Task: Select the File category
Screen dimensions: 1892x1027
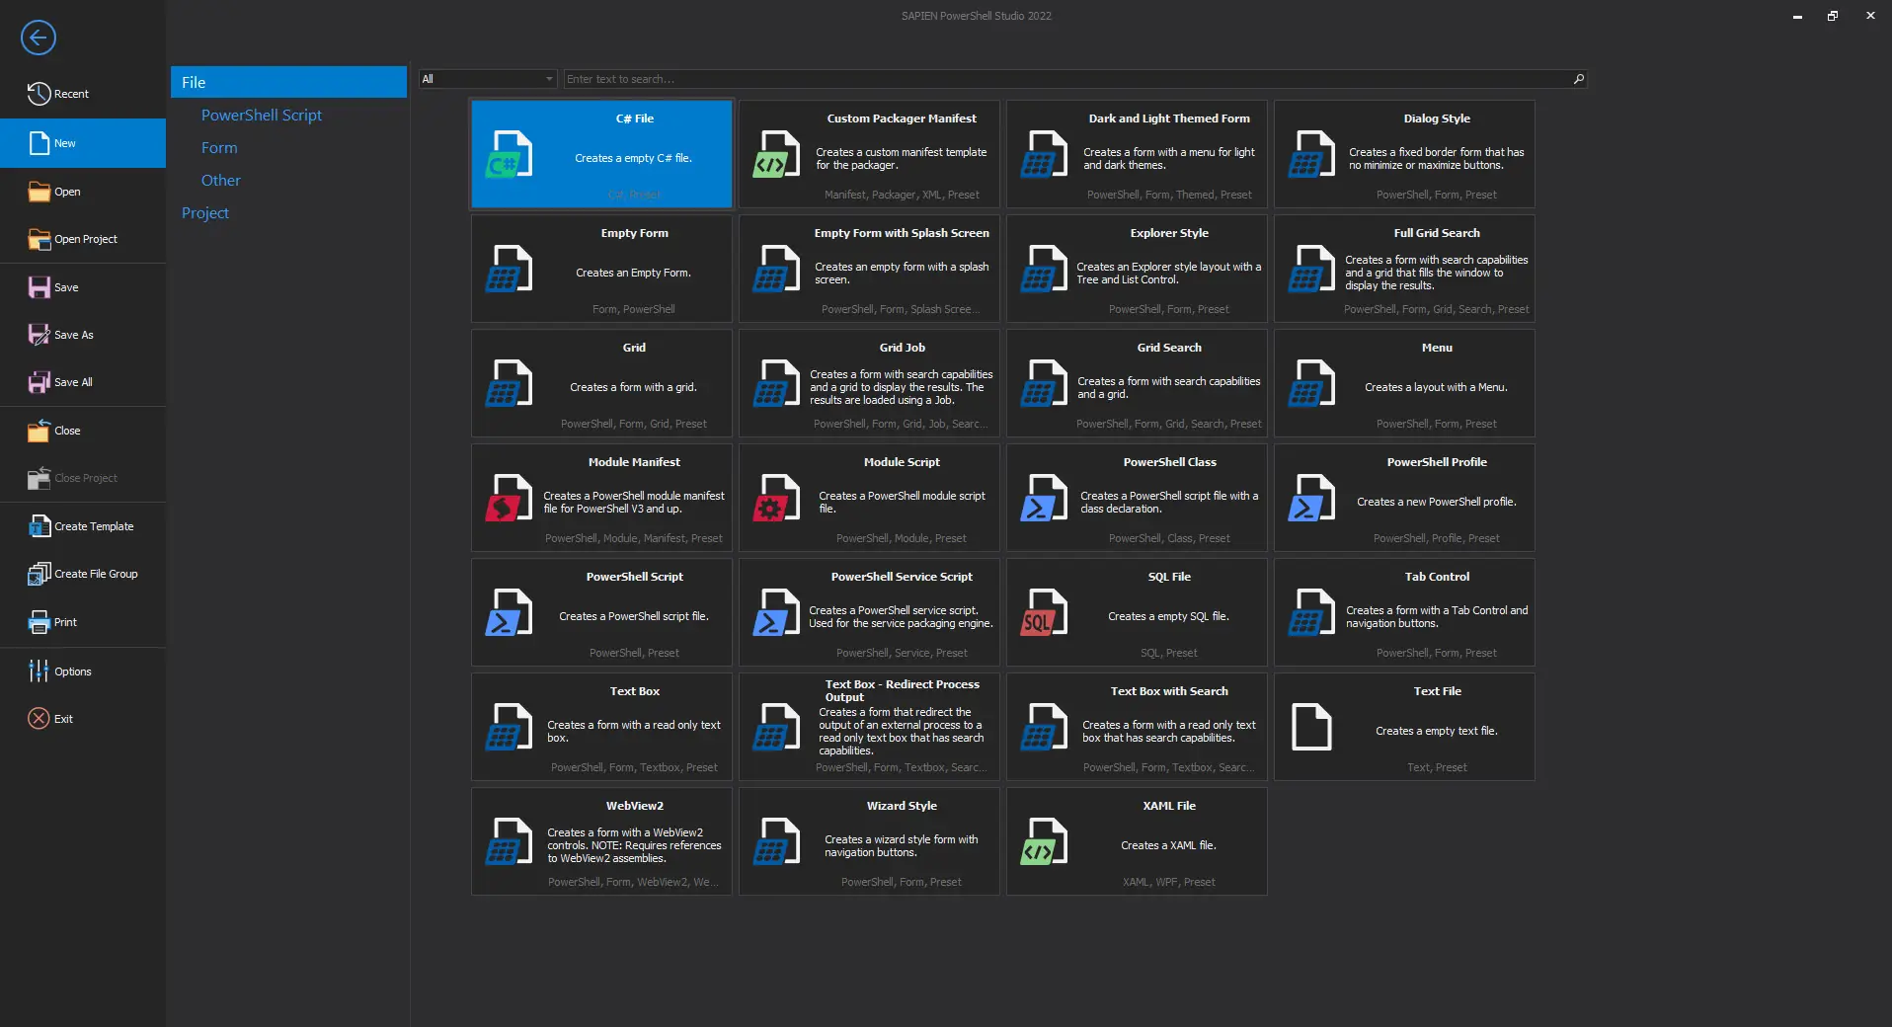Action: [288, 82]
